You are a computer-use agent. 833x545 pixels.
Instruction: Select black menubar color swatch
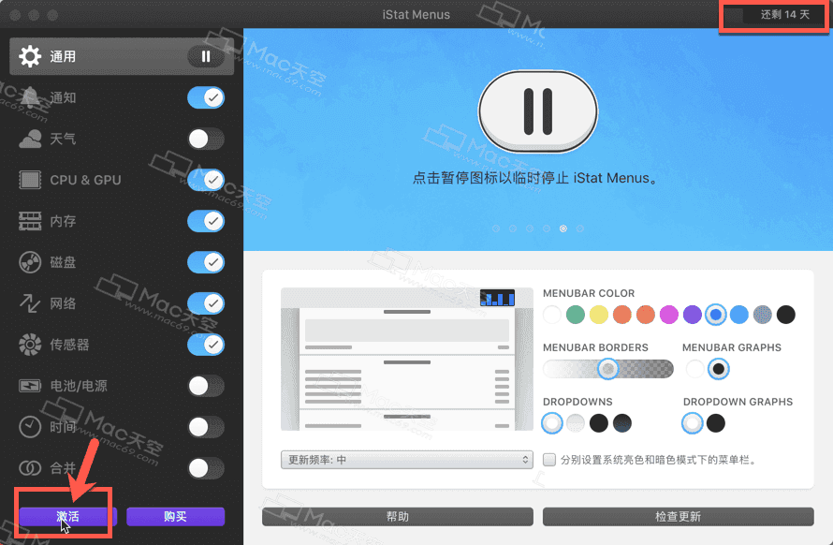tap(785, 315)
